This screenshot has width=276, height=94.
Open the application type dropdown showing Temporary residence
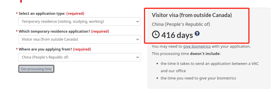79,21
